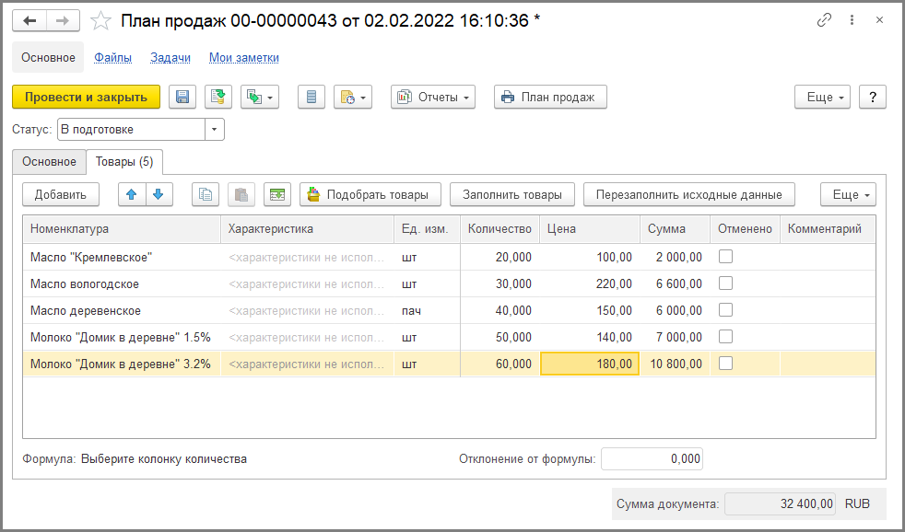Expand the Отчеты dropdown menu

[433, 97]
